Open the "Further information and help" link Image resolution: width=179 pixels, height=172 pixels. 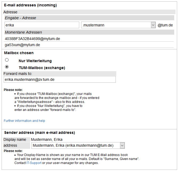click(24, 121)
